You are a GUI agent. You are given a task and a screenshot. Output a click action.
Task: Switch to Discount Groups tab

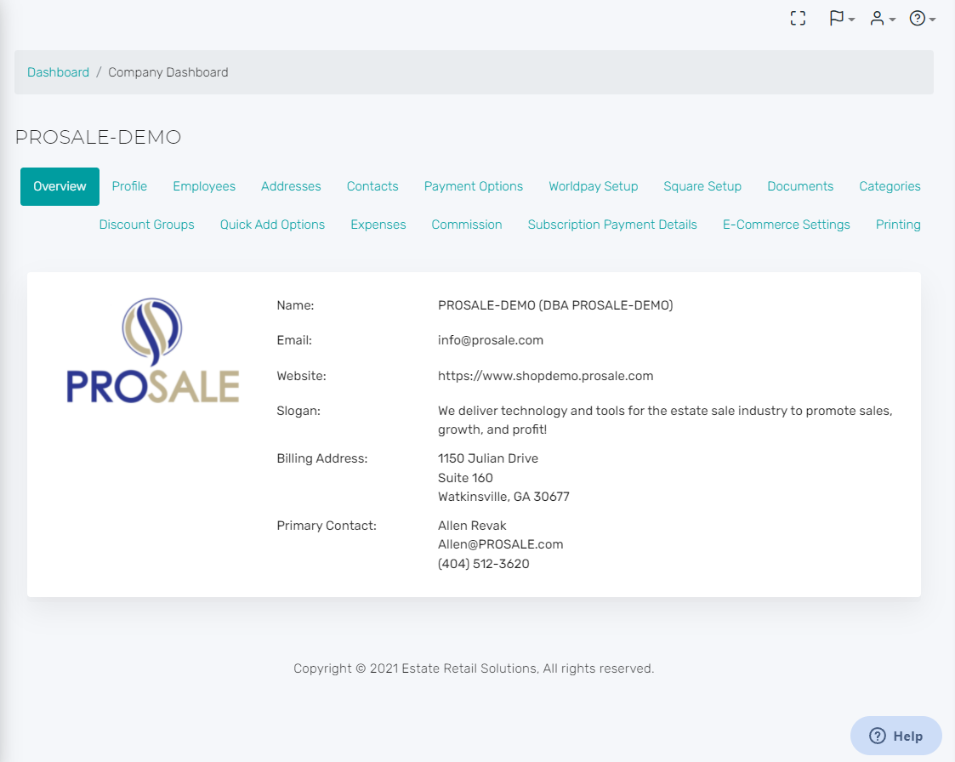tap(147, 225)
